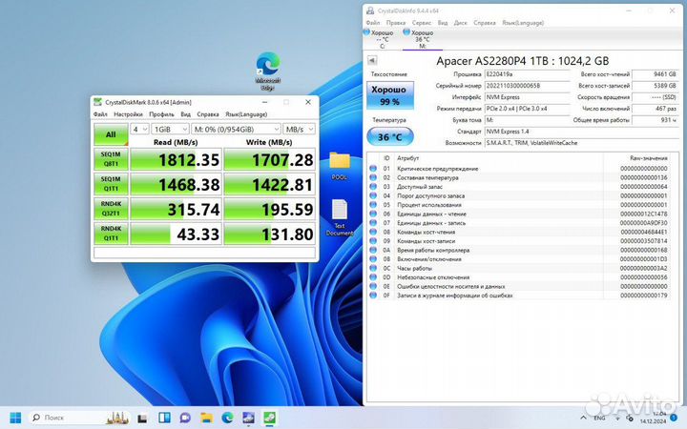Click status orb for attribute 0F error log entries
Viewport: 687px width, 429px height.
(373, 295)
